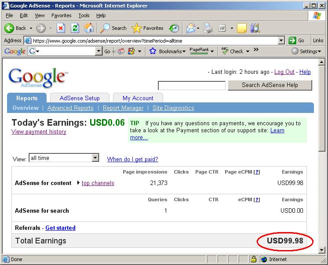Switch to the AdSense Setup tab
The image size is (328, 265).
80,98
